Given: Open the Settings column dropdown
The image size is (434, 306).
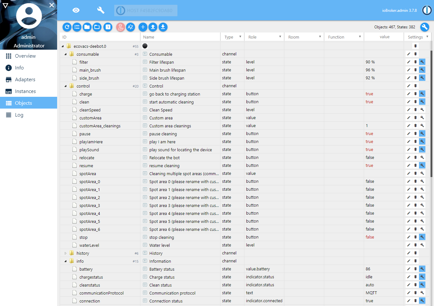Looking at the screenshot, I should pos(418,37).
